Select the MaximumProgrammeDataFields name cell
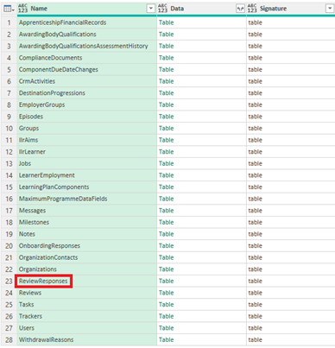Image resolution: width=335 pixels, height=348 pixels. [87, 199]
